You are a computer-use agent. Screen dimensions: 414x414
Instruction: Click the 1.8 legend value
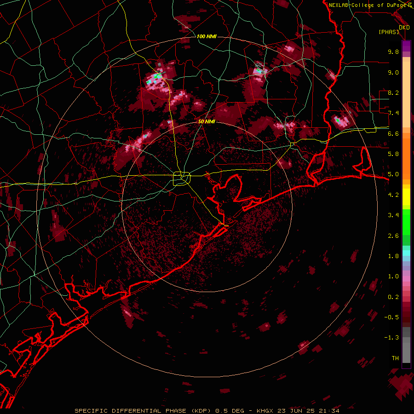coord(393,256)
